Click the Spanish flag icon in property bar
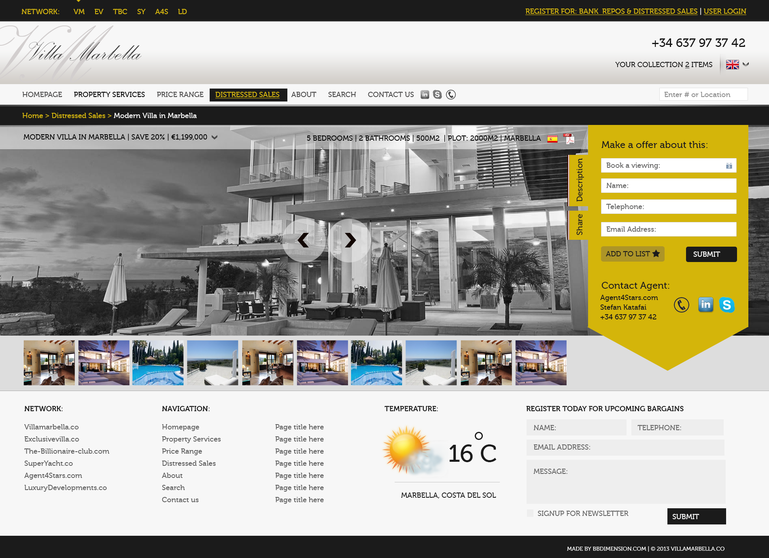Image resolution: width=769 pixels, height=558 pixels. pyautogui.click(x=552, y=139)
